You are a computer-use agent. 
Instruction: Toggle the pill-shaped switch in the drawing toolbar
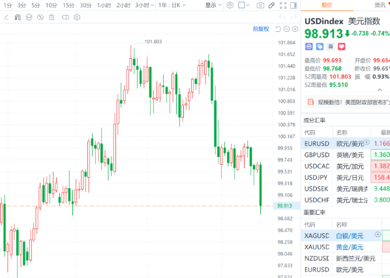[x=65, y=18]
